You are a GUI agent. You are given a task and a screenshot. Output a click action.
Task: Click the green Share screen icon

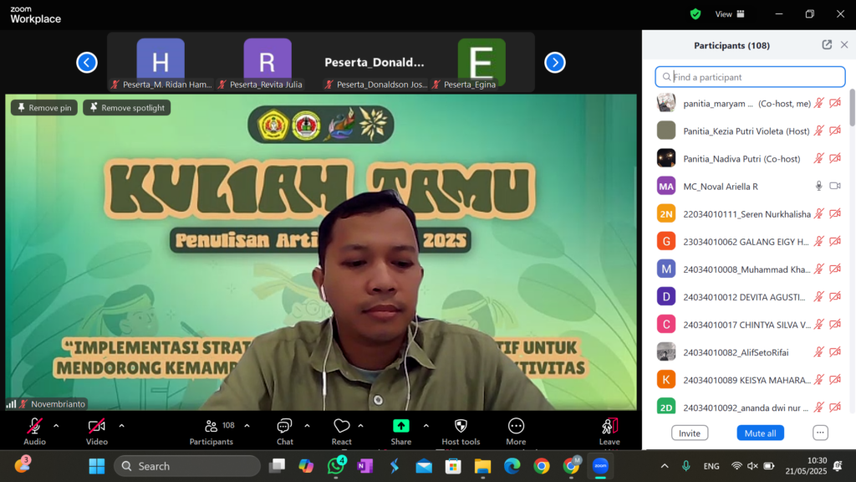400,427
